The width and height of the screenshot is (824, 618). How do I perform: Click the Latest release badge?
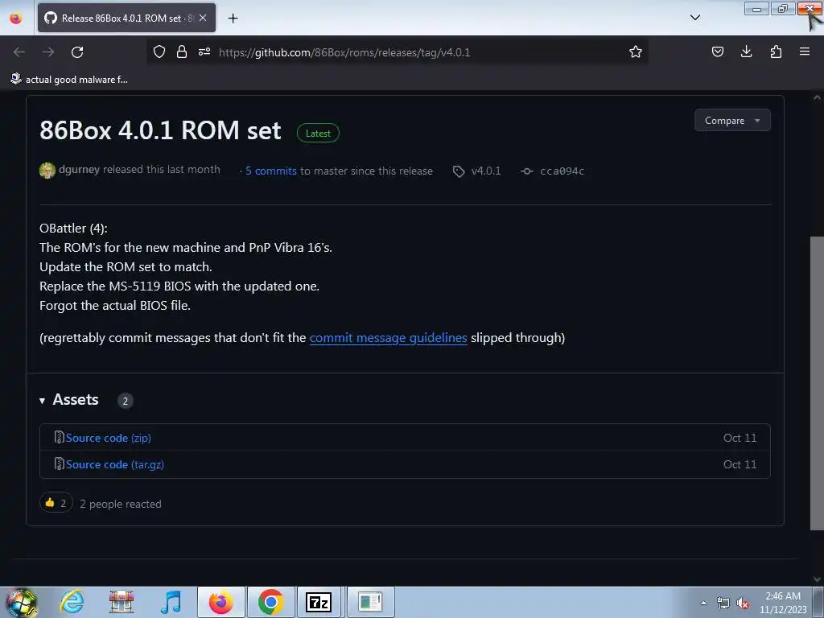318,133
